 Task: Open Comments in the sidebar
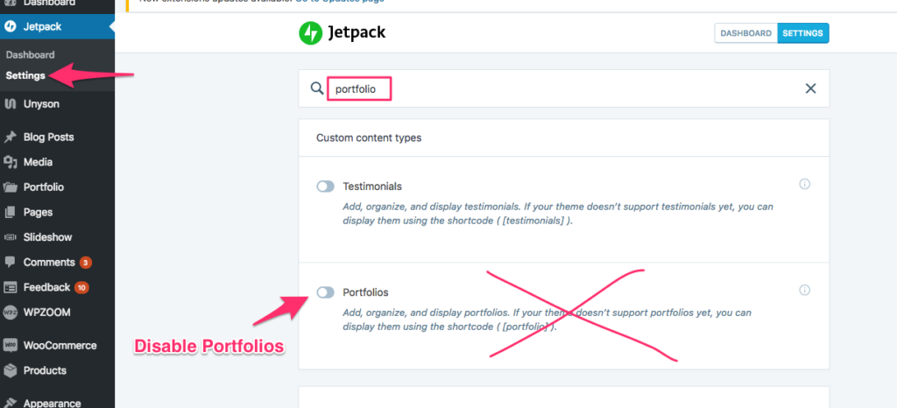tap(48, 262)
